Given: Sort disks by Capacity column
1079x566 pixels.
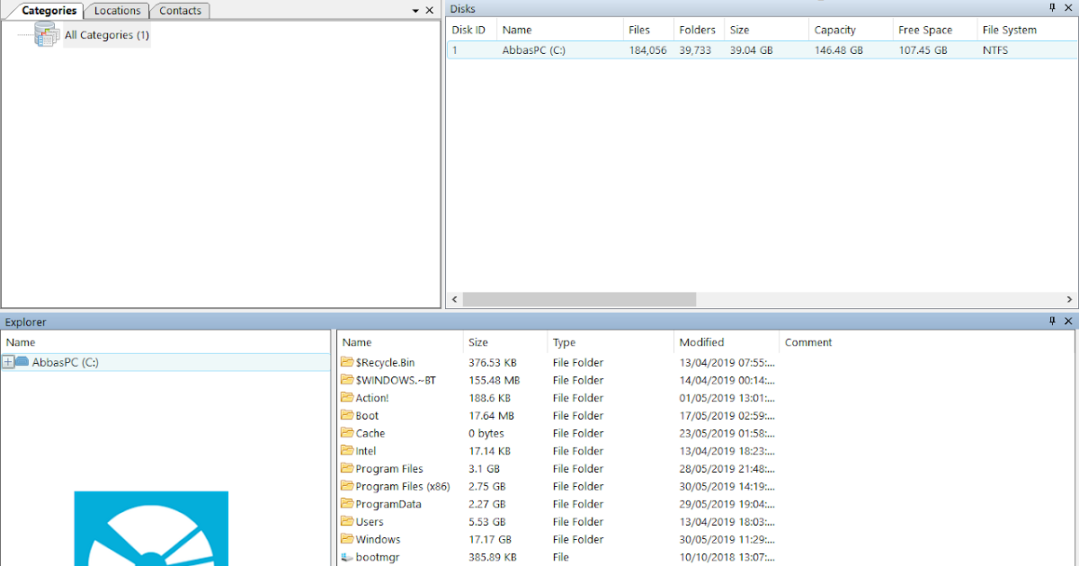Looking at the screenshot, I should 851,30.
